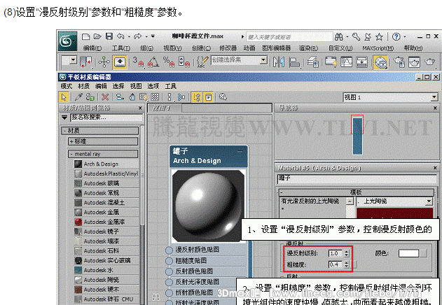Open Render Setup teapot icon
This screenshot has height=305, width=442.
coord(399,62)
